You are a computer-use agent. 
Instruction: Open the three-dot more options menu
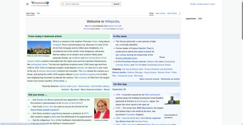click(180, 13)
